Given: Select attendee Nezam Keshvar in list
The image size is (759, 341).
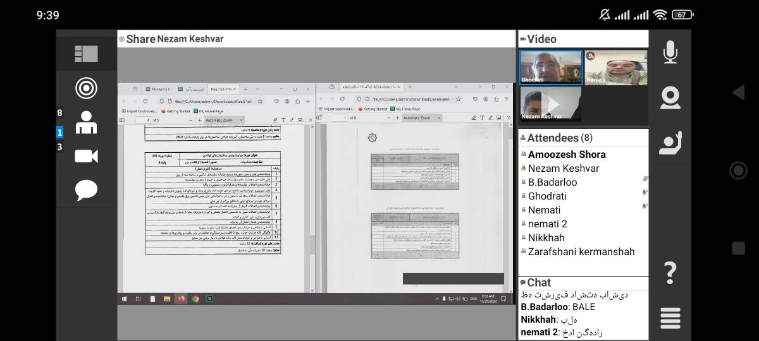Looking at the screenshot, I should (x=564, y=168).
